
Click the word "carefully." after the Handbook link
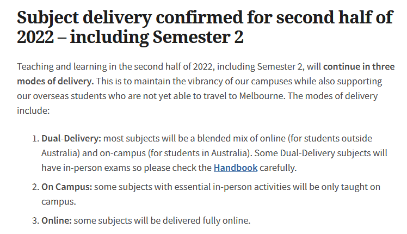(278, 168)
